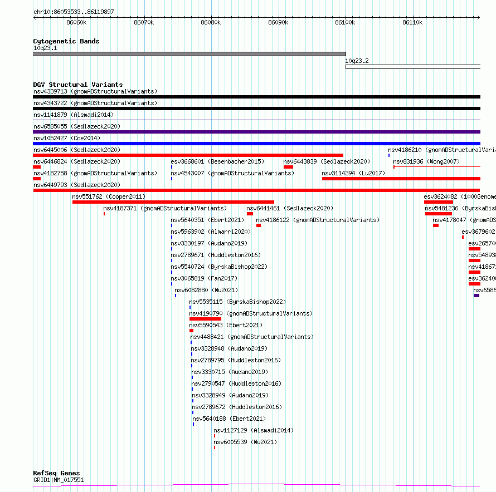Click the RefSeq Genes track title
The width and height of the screenshot is (496, 492).
pyautogui.click(x=56, y=473)
